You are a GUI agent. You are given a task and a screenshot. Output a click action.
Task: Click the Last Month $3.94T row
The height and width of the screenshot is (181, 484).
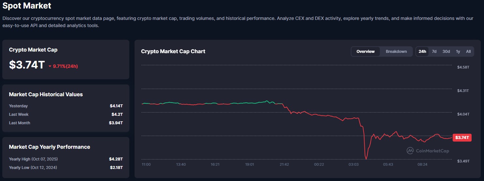(x=66, y=123)
